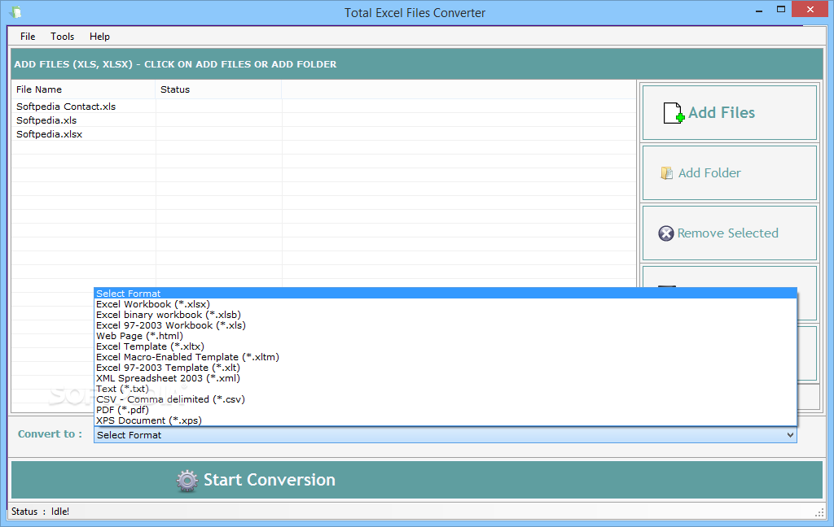
Task: Choose XML Spreadsheet 2003 (*.xml)
Action: click(446, 379)
